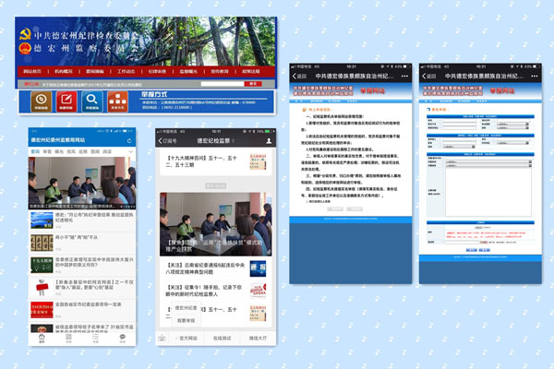Open the 工作动态 nav item

[x=126, y=72]
